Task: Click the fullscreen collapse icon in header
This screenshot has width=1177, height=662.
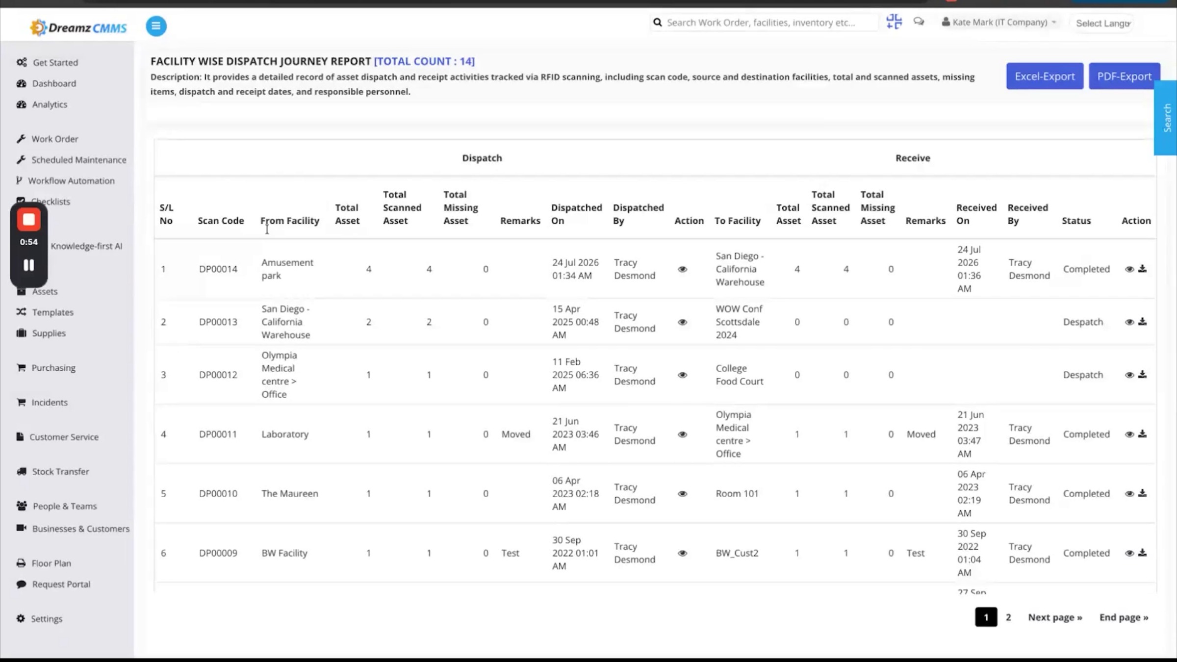Action: (x=894, y=22)
